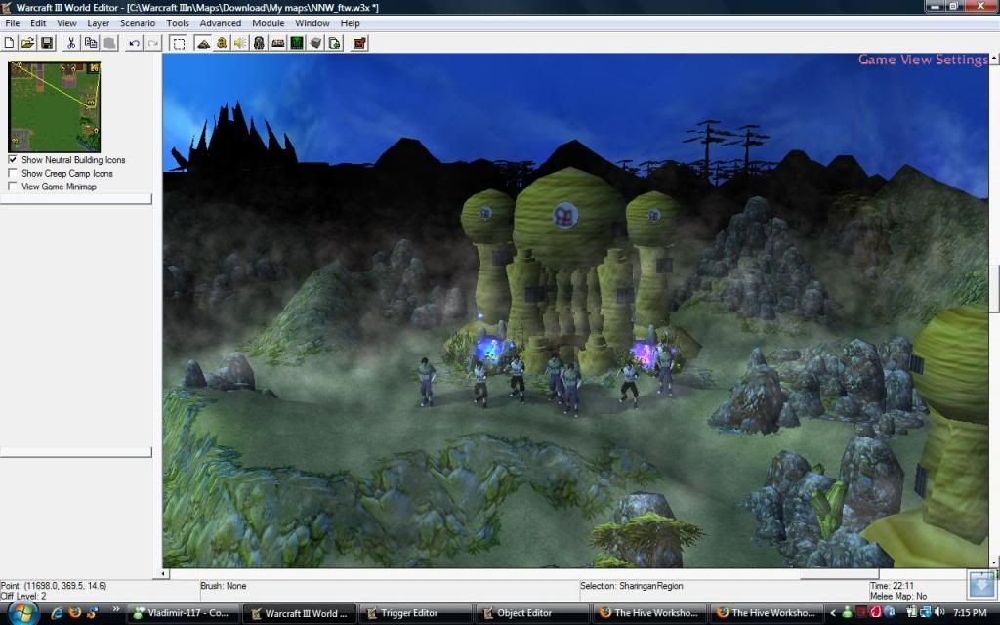1000x625 pixels.
Task: Expand the Quick Launch overflow chevron
Action: click(116, 610)
